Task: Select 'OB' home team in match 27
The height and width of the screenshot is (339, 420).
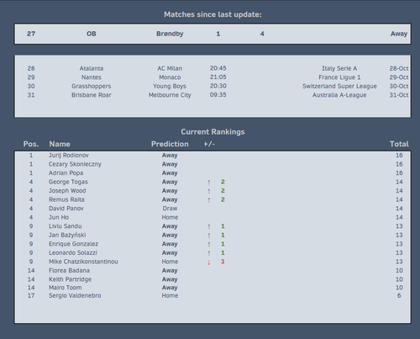Action: 92,34
